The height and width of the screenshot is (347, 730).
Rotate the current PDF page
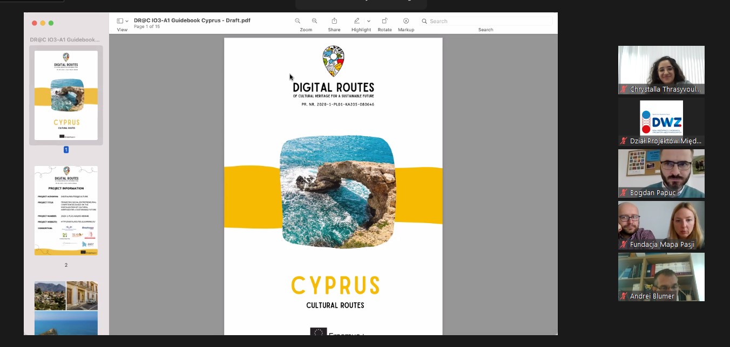(384, 21)
